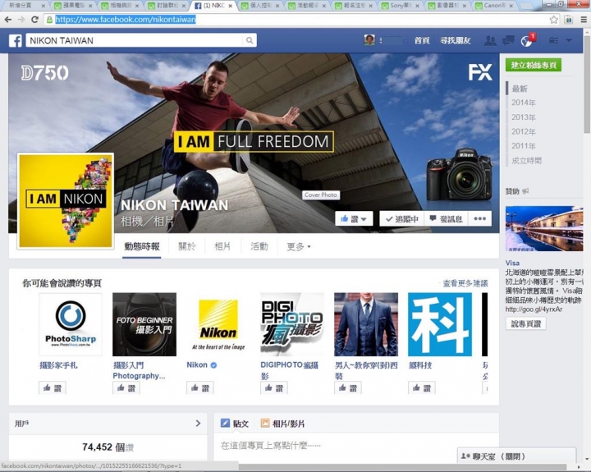Jump to 2011年 in timeline

point(524,146)
